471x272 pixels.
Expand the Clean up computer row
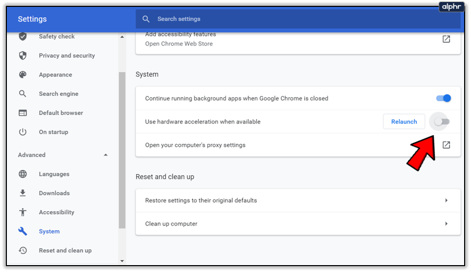[x=446, y=224]
